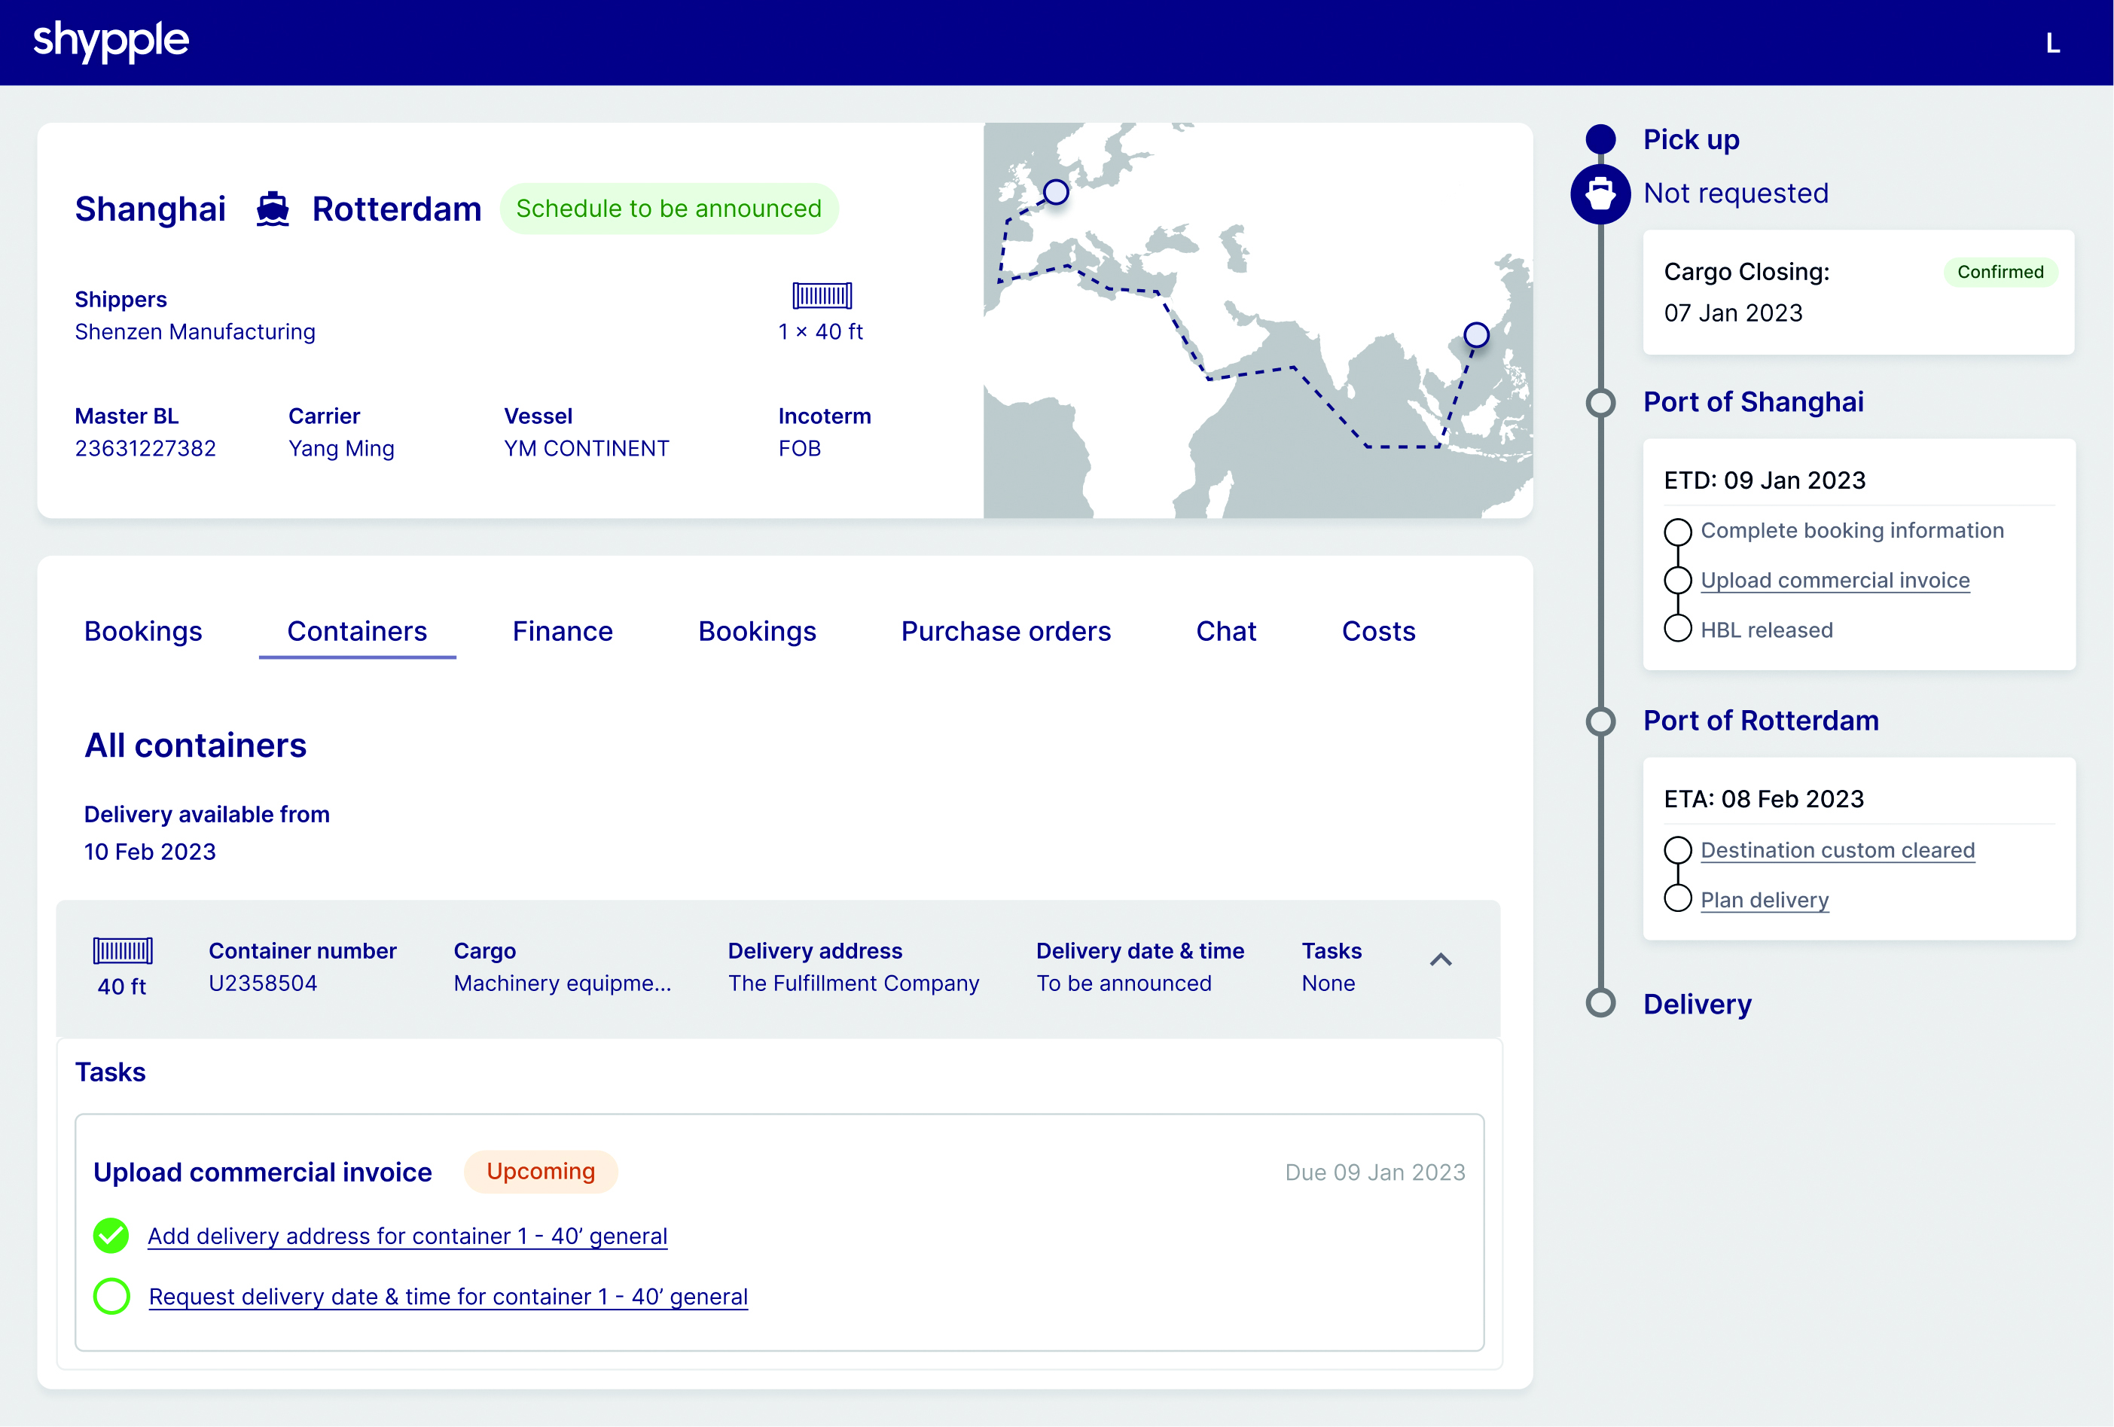The height and width of the screenshot is (1427, 2114).
Task: Open the user avatar L
Action: 2052,44
